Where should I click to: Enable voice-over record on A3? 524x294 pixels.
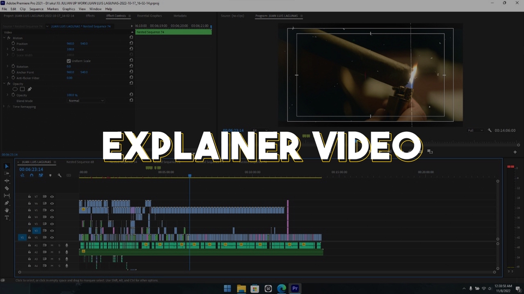pyautogui.click(x=67, y=259)
